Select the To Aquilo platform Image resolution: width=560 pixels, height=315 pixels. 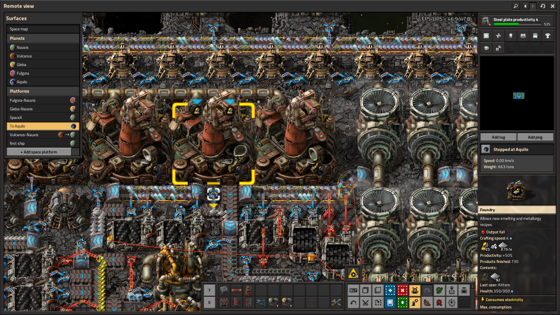pos(43,126)
